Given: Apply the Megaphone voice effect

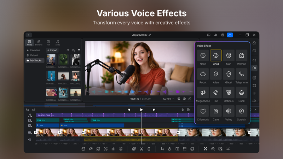Looking at the screenshot, I should click(x=203, y=93).
